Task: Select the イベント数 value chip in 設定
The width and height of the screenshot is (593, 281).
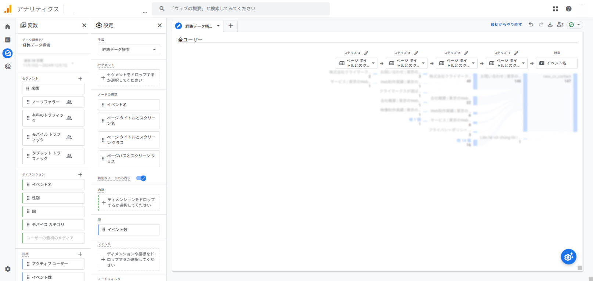Action: [129, 230]
